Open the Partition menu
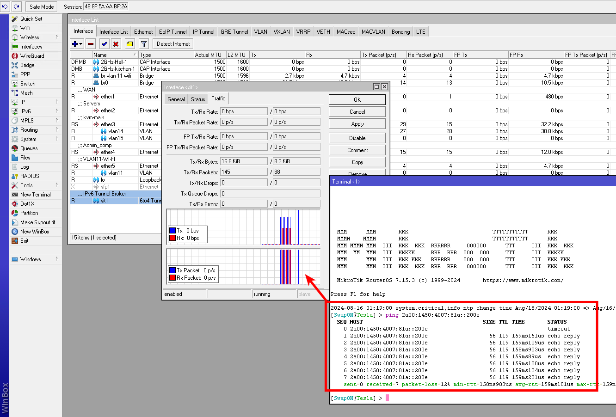This screenshot has width=616, height=417. pyautogui.click(x=29, y=213)
